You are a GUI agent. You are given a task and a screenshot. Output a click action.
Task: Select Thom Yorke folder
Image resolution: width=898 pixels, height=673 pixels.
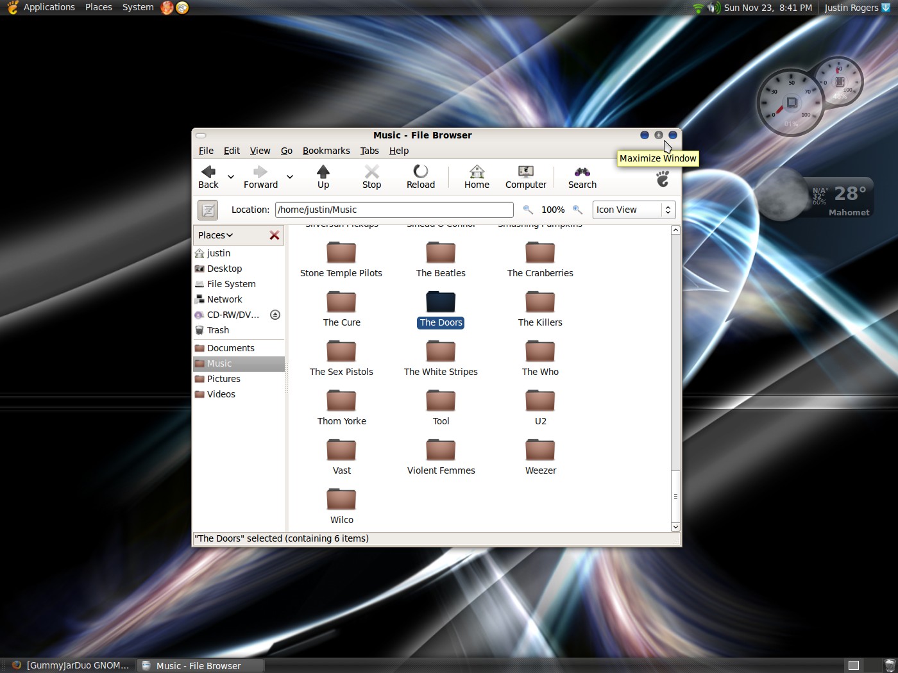coord(341,408)
